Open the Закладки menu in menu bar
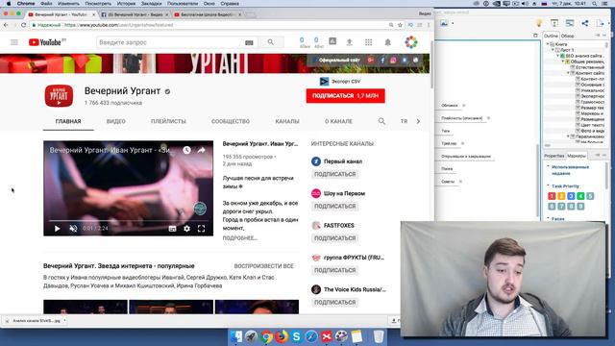 [x=151, y=3]
